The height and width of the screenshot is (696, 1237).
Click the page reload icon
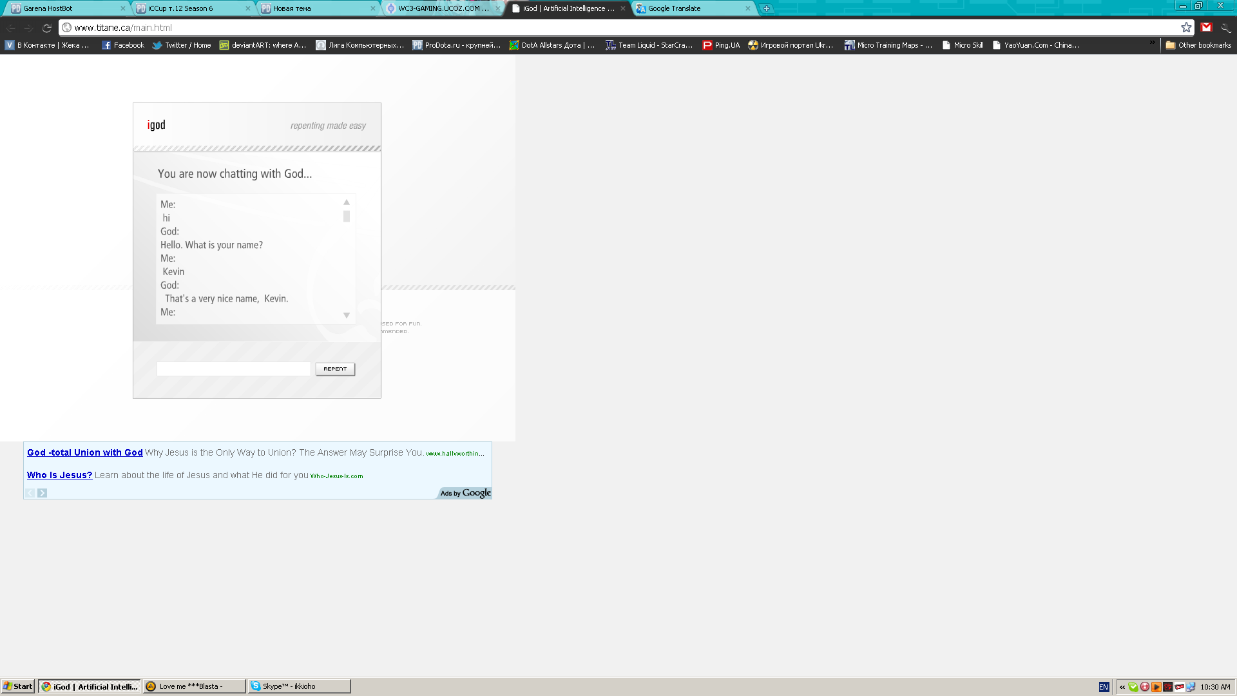[46, 28]
